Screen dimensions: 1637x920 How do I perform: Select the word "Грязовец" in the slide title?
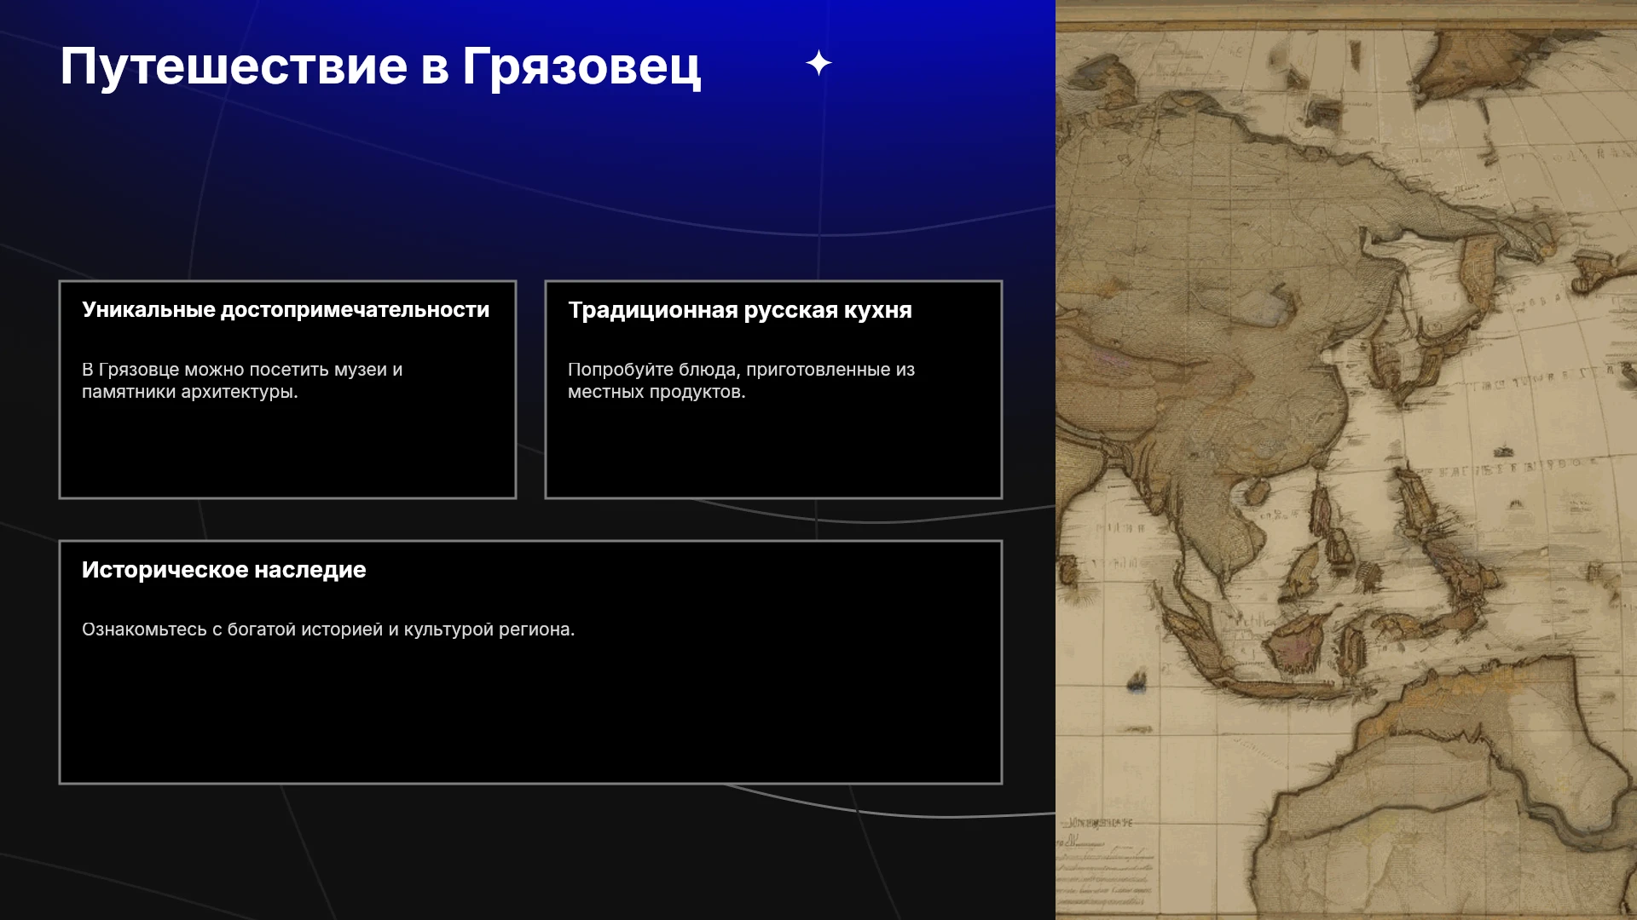pos(581,66)
